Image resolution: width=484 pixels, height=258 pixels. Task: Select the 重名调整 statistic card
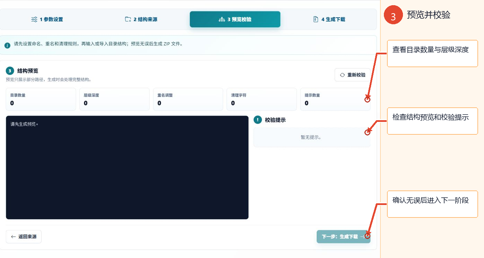pos(188,99)
